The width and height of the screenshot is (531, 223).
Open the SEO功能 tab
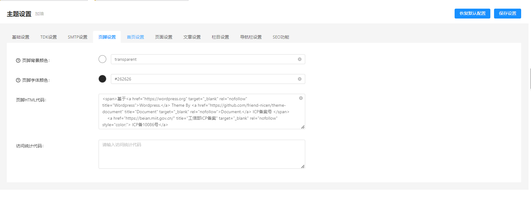click(x=281, y=37)
